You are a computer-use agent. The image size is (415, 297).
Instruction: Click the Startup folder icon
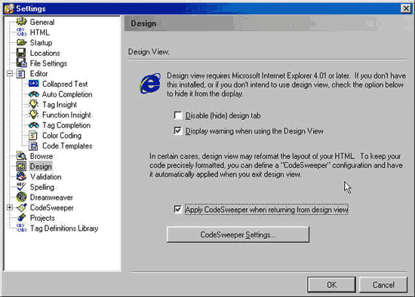coord(21,42)
